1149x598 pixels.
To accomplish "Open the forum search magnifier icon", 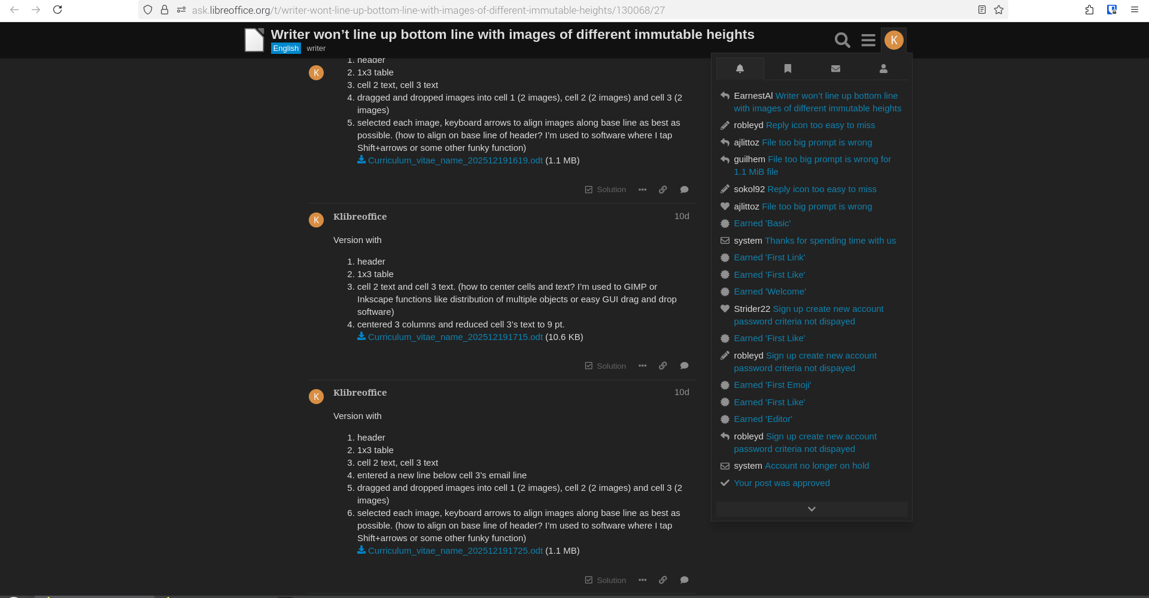I will (x=842, y=40).
